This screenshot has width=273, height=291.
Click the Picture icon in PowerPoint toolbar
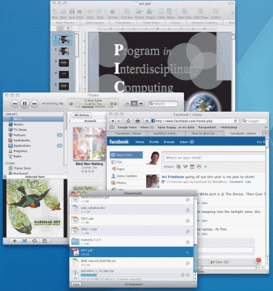139,11
